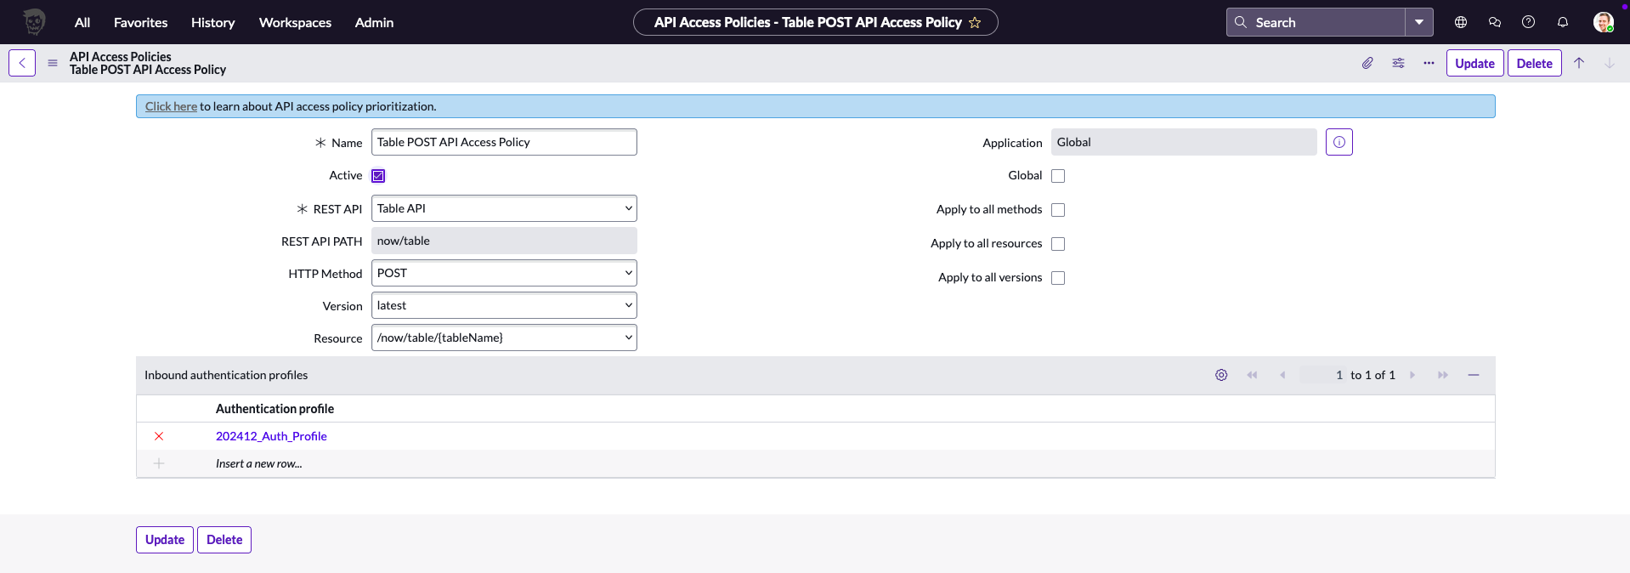Screen dimensions: 1630x573
Task: Click the Authentication profile column header
Action: tap(274, 409)
